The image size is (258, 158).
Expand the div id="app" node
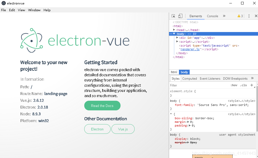(x=177, y=37)
